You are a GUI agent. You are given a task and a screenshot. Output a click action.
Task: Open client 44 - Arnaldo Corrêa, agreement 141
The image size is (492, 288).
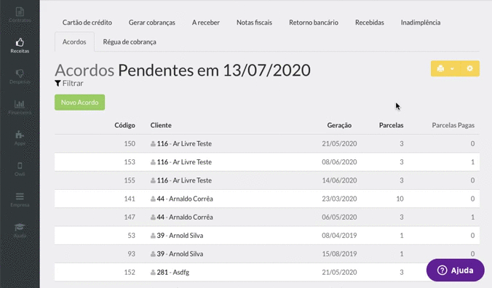[266, 199]
